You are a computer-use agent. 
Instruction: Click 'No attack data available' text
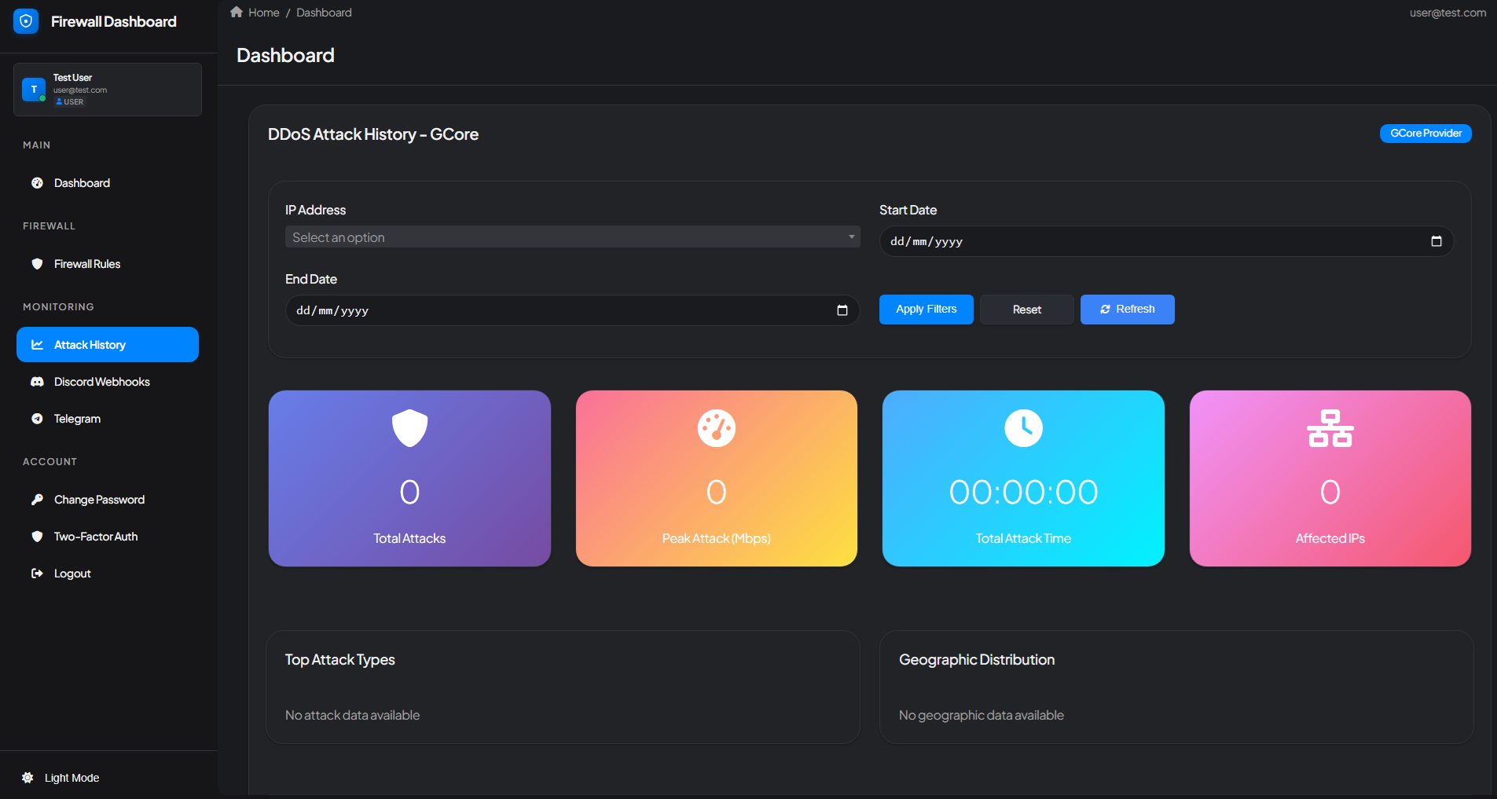tap(352, 715)
